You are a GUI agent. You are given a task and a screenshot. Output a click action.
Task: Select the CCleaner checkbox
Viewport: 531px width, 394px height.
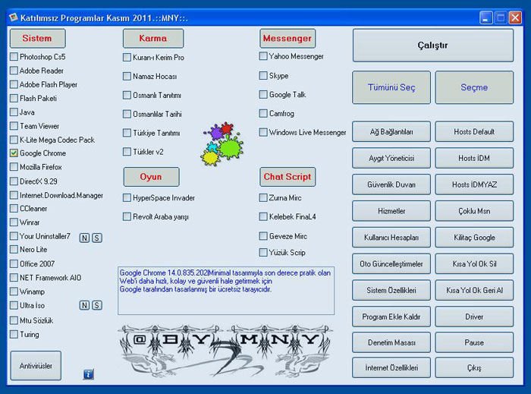pyautogui.click(x=14, y=208)
